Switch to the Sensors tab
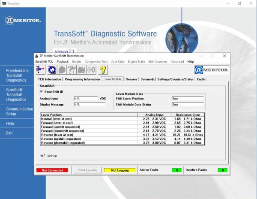The width and height of the screenshot is (257, 199). point(131,79)
